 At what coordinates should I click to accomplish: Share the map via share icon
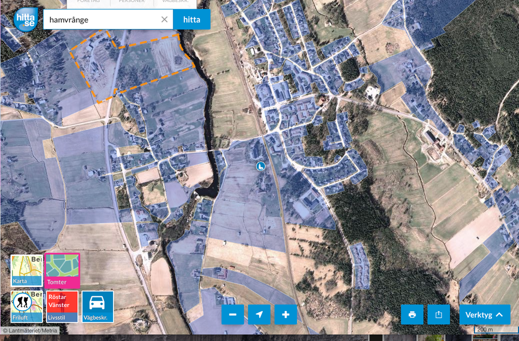tap(439, 315)
